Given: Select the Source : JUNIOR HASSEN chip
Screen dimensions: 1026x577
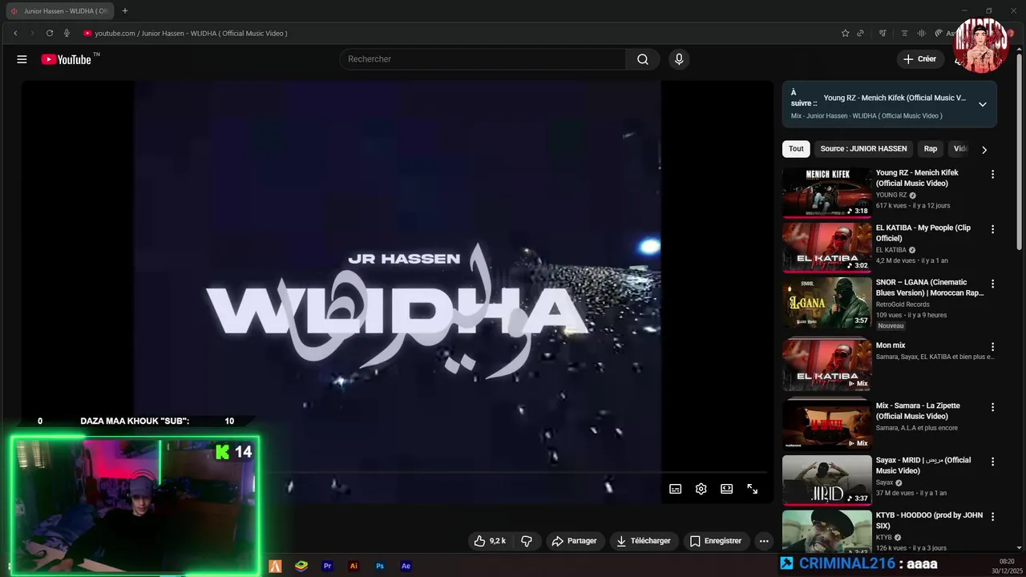Looking at the screenshot, I should (x=863, y=148).
